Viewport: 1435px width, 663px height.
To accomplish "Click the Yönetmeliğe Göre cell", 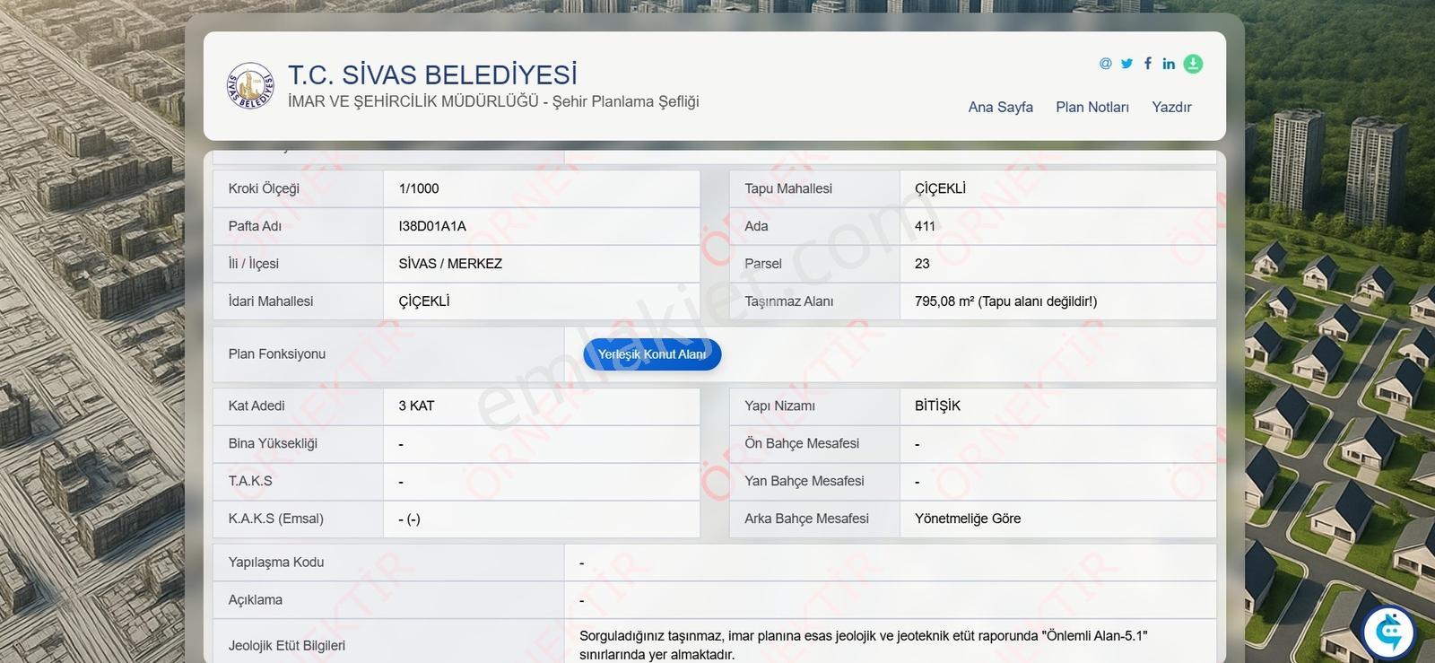I will 1058,519.
